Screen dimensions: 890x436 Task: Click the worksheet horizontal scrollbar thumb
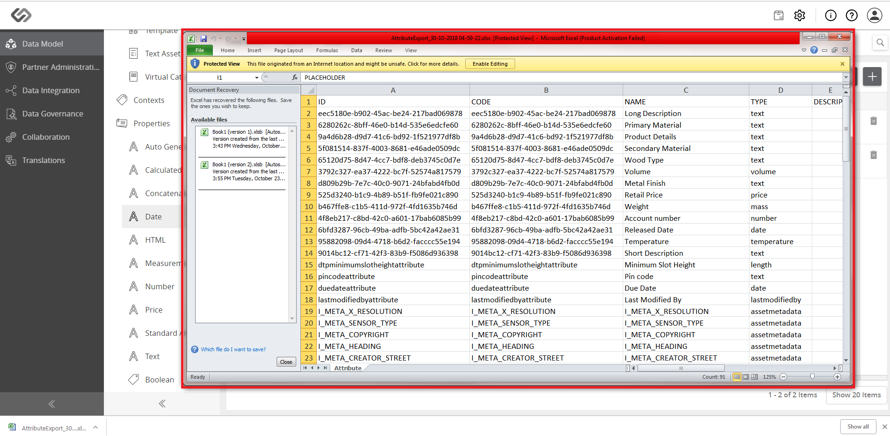(x=681, y=368)
